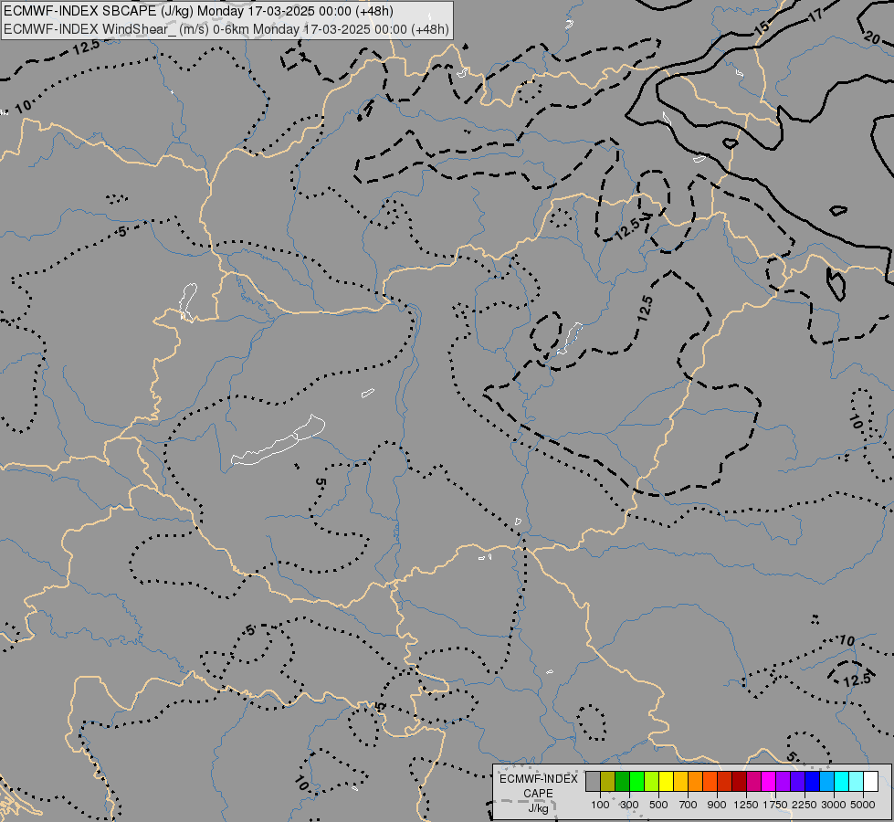Screen dimensions: 894x822
Task: Pick the pure blue legend swatch
Action: click(x=812, y=781)
